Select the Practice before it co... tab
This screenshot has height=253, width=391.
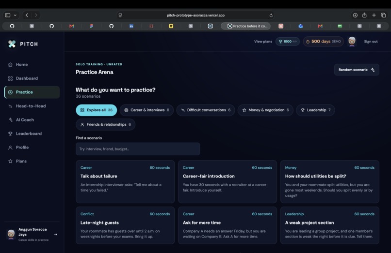pyautogui.click(x=246, y=26)
